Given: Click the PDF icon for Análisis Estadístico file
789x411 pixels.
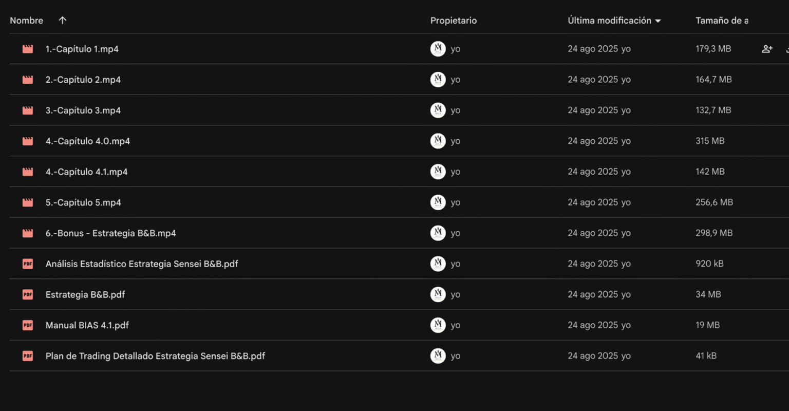Looking at the screenshot, I should (x=28, y=264).
